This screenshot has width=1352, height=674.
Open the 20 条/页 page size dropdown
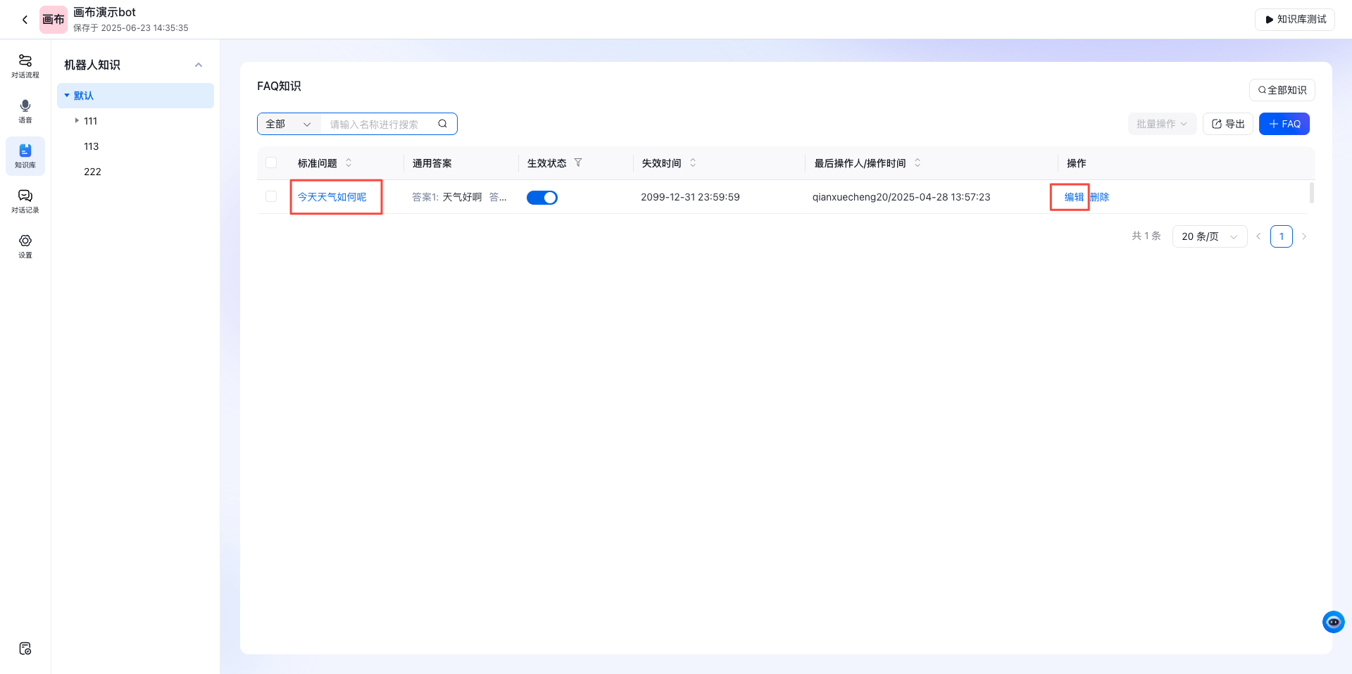(x=1209, y=236)
